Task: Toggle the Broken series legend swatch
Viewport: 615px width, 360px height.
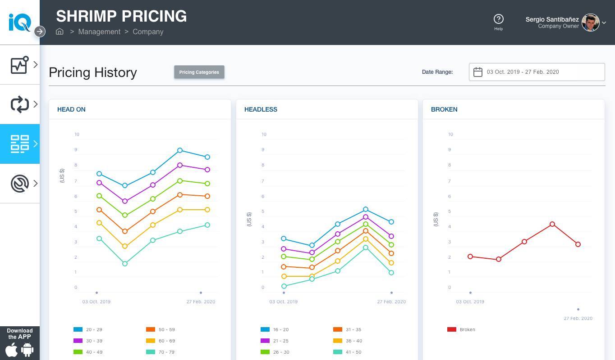Action: tap(451, 329)
